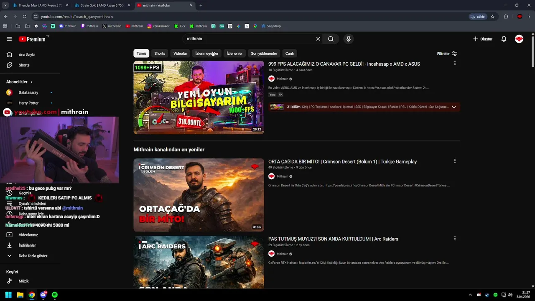
Task: Switch to the Thunder Max browser tab
Action: [40, 5]
